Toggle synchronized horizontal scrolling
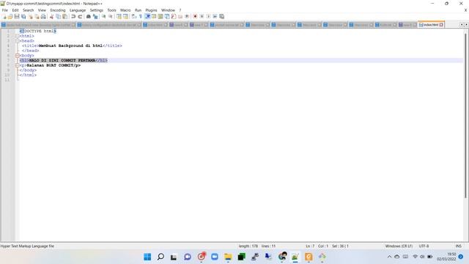Screen dimensions: 469x264 (x=125, y=16)
